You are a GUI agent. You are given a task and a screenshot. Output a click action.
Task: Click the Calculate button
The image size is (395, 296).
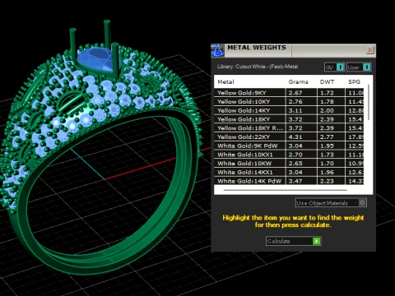tap(293, 241)
